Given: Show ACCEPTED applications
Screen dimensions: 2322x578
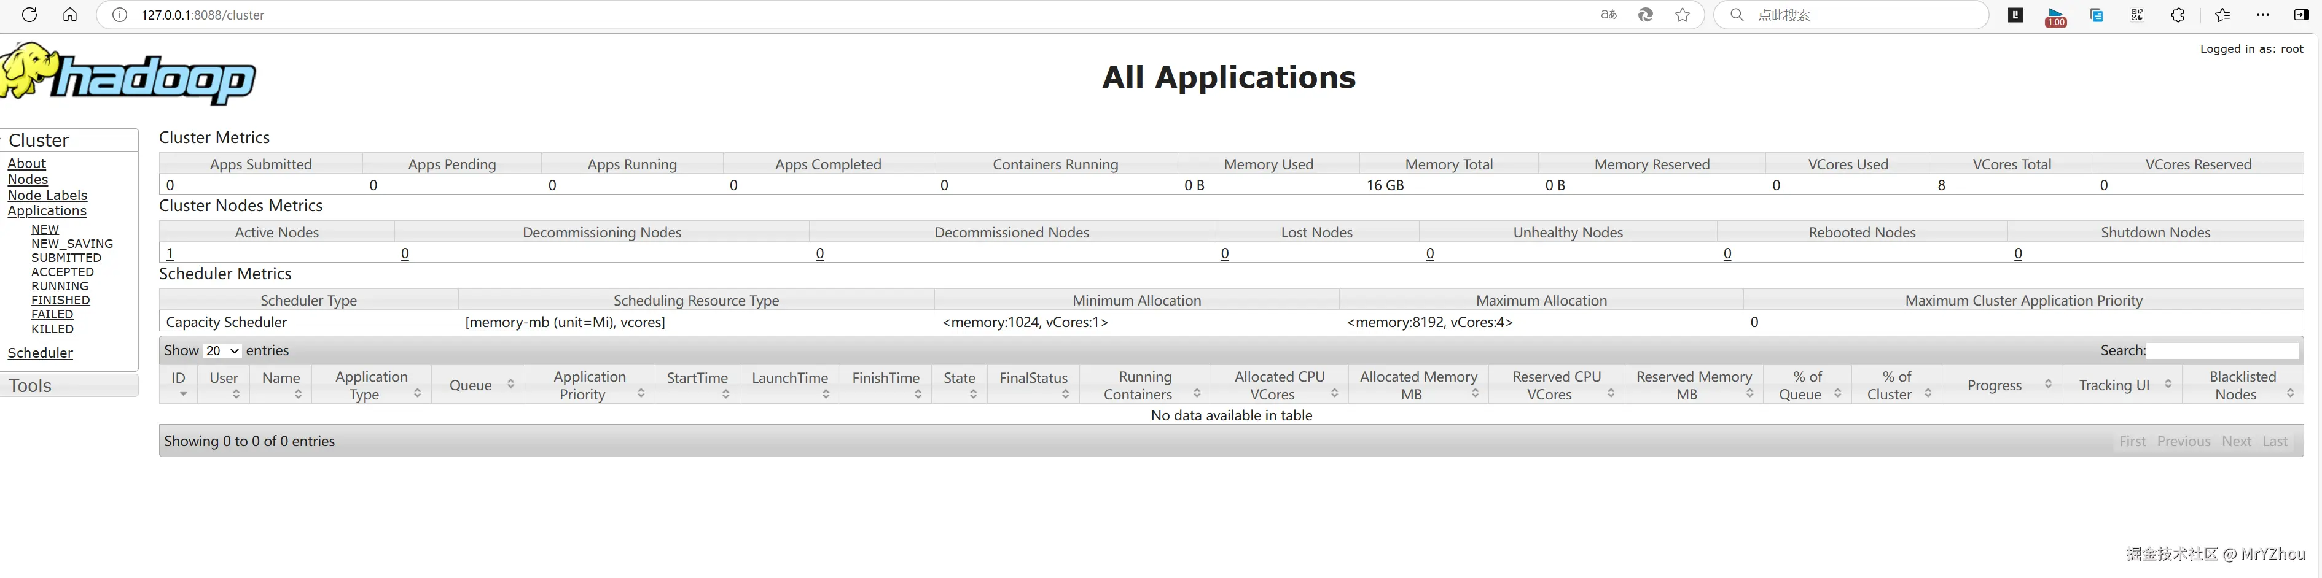Looking at the screenshot, I should tap(62, 272).
